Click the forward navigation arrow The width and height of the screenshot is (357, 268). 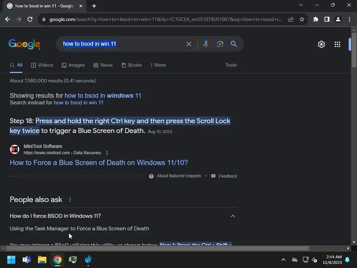pyautogui.click(x=19, y=20)
